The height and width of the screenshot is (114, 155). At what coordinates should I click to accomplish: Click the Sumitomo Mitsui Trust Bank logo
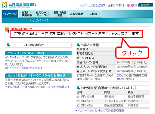coord(19,5)
